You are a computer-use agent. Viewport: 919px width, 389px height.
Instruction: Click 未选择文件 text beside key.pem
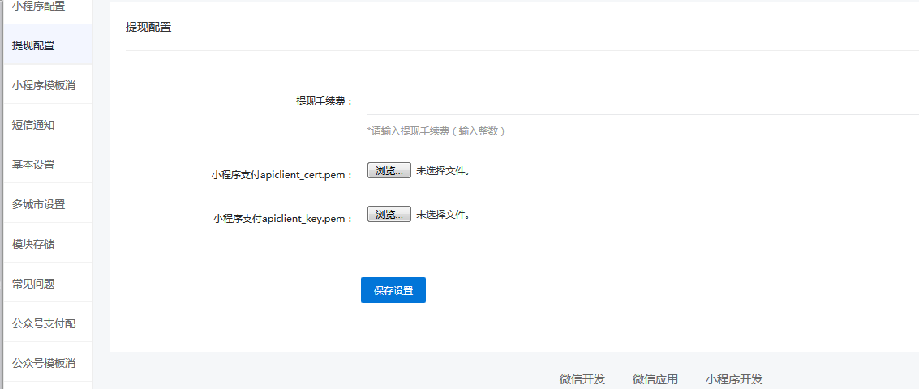click(x=443, y=215)
